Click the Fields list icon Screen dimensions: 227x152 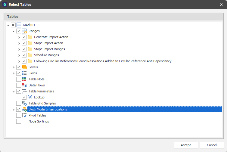pyautogui.click(x=24, y=73)
